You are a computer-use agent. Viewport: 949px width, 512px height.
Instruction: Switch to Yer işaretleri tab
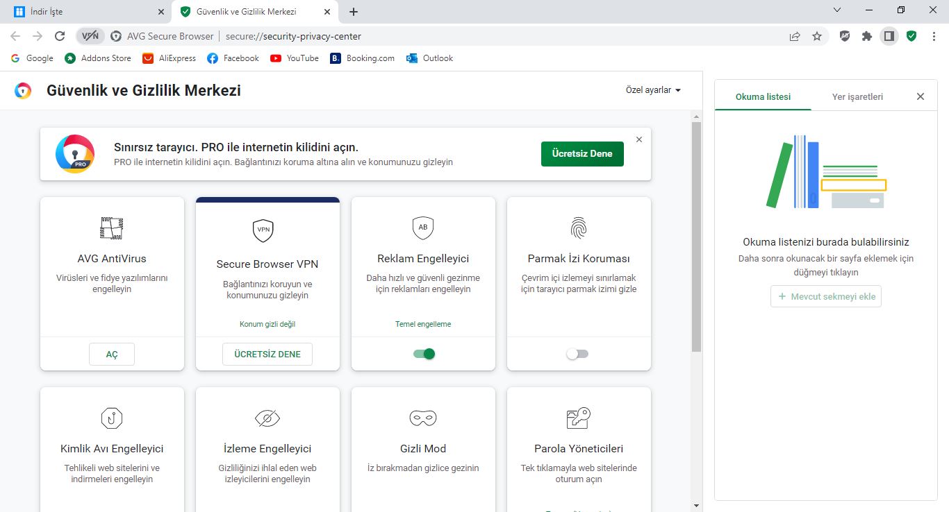pos(857,96)
